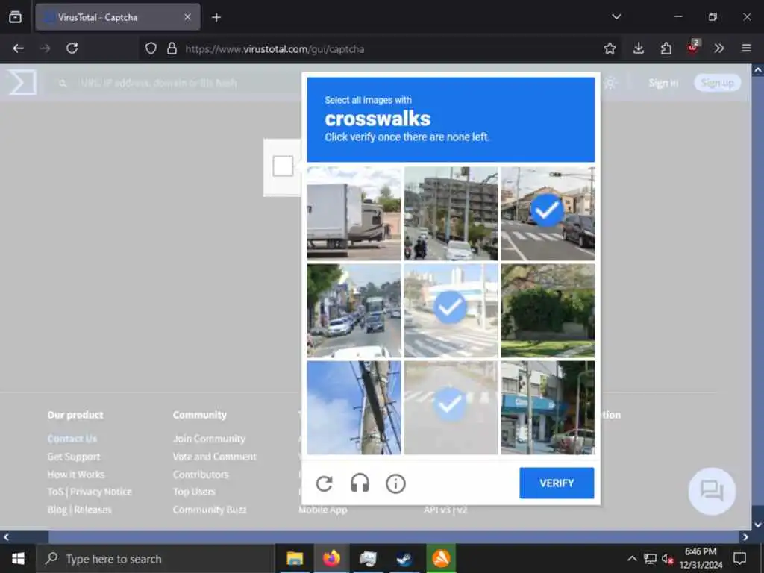Tick the reCAPTCHA checkbox behind the challenge
Image resolution: width=764 pixels, height=573 pixels.
point(283,166)
